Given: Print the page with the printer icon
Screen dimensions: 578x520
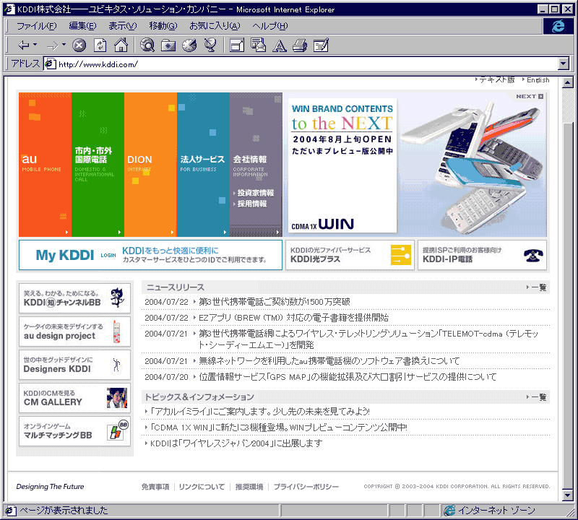Looking at the screenshot, I should (300, 45).
